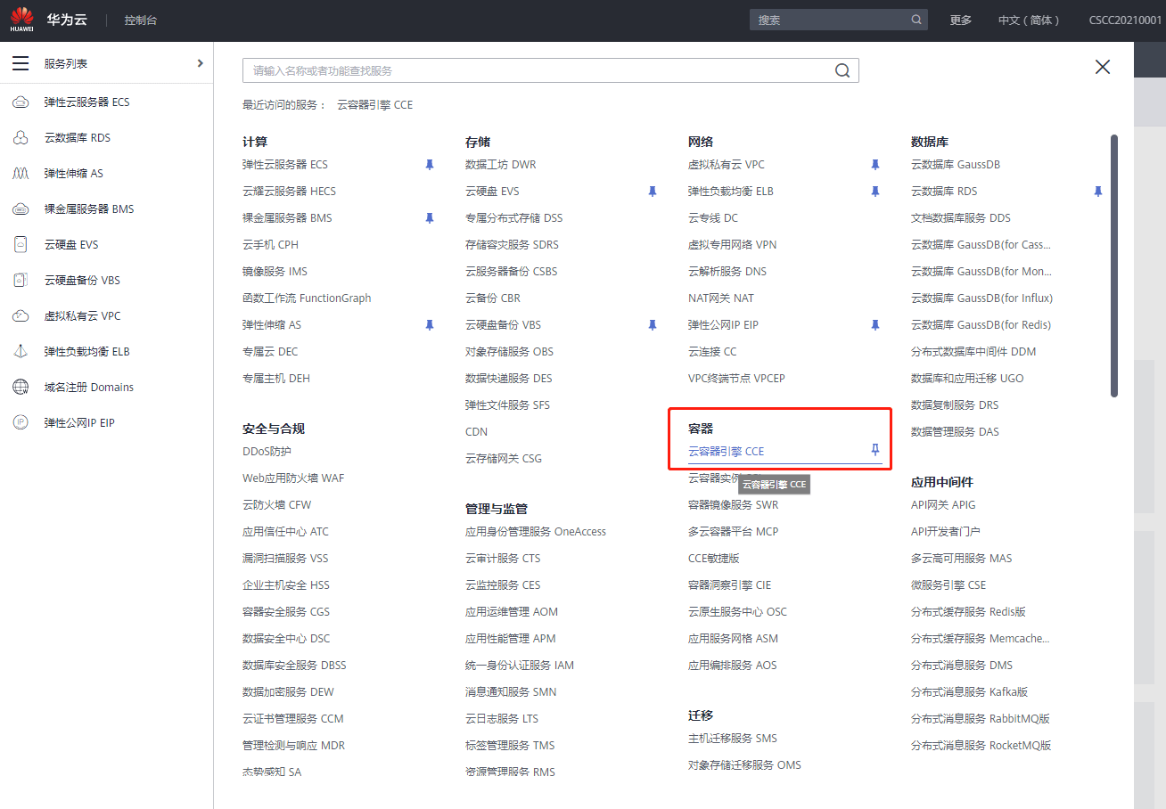Open 分布式缓存服务 Redis版 service
This screenshot has width=1166, height=809.
[x=968, y=612]
